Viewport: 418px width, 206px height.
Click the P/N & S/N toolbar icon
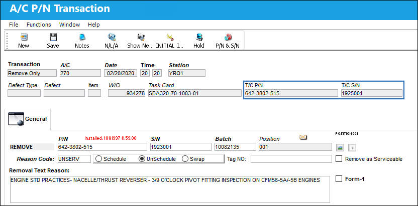pos(228,37)
